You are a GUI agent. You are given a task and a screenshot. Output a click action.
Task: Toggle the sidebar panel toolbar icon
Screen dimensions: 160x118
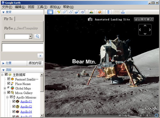[50, 12]
